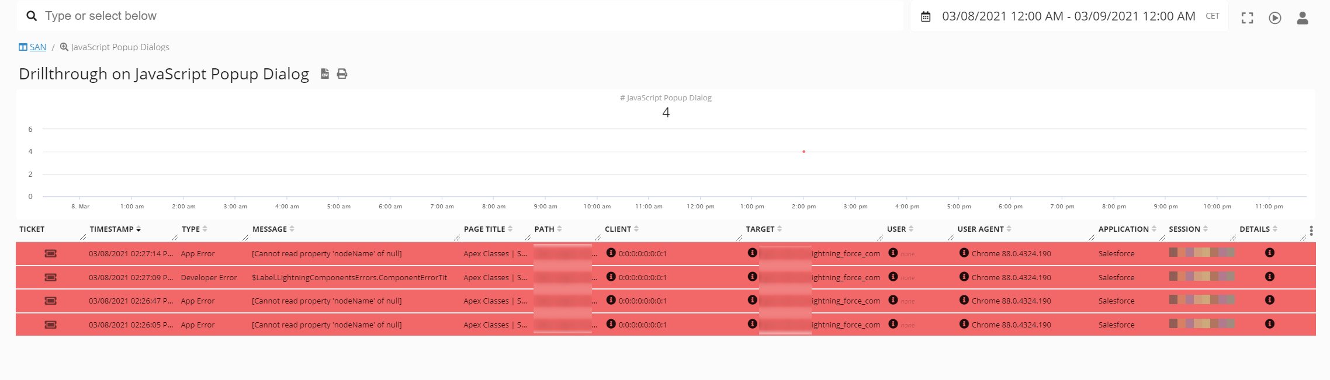The width and height of the screenshot is (1330, 380).
Task: Click the print icon beside title
Action: coord(342,74)
